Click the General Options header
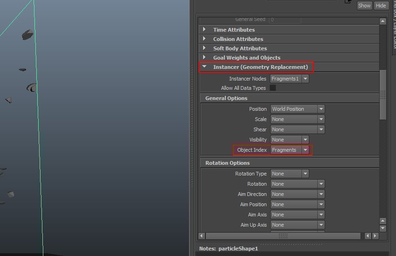 point(290,98)
